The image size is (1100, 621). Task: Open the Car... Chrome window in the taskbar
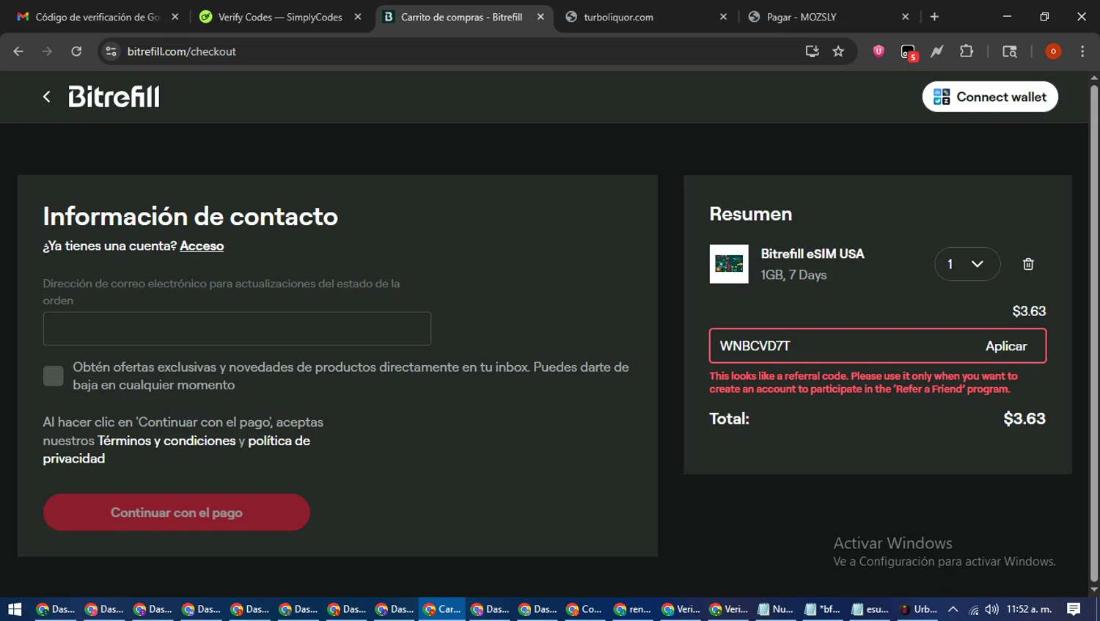tap(442, 609)
